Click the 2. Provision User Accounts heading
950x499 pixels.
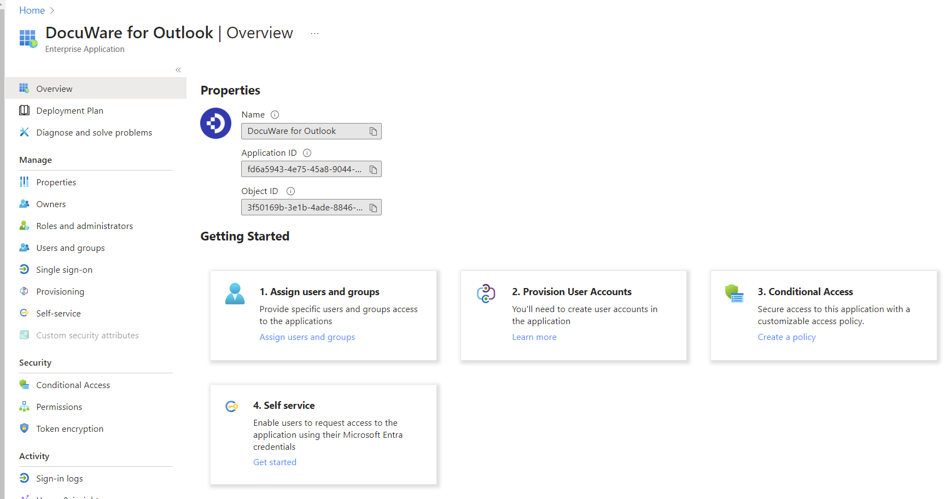click(x=572, y=292)
